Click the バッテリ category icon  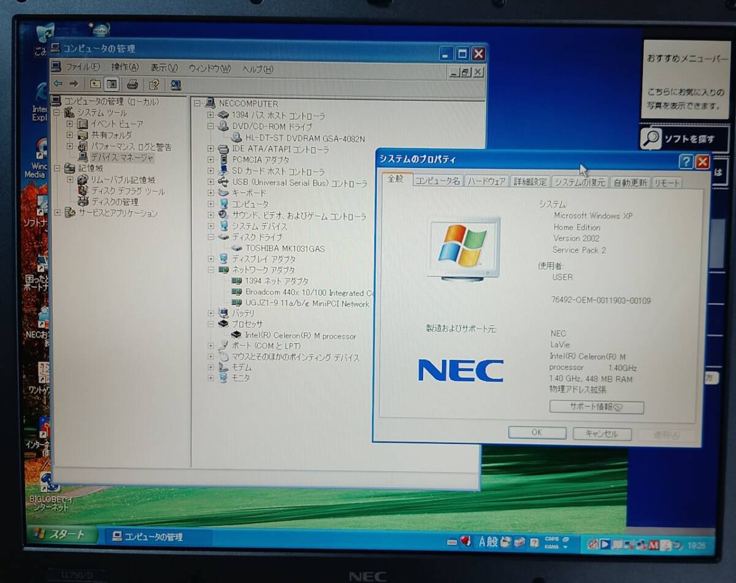click(223, 313)
